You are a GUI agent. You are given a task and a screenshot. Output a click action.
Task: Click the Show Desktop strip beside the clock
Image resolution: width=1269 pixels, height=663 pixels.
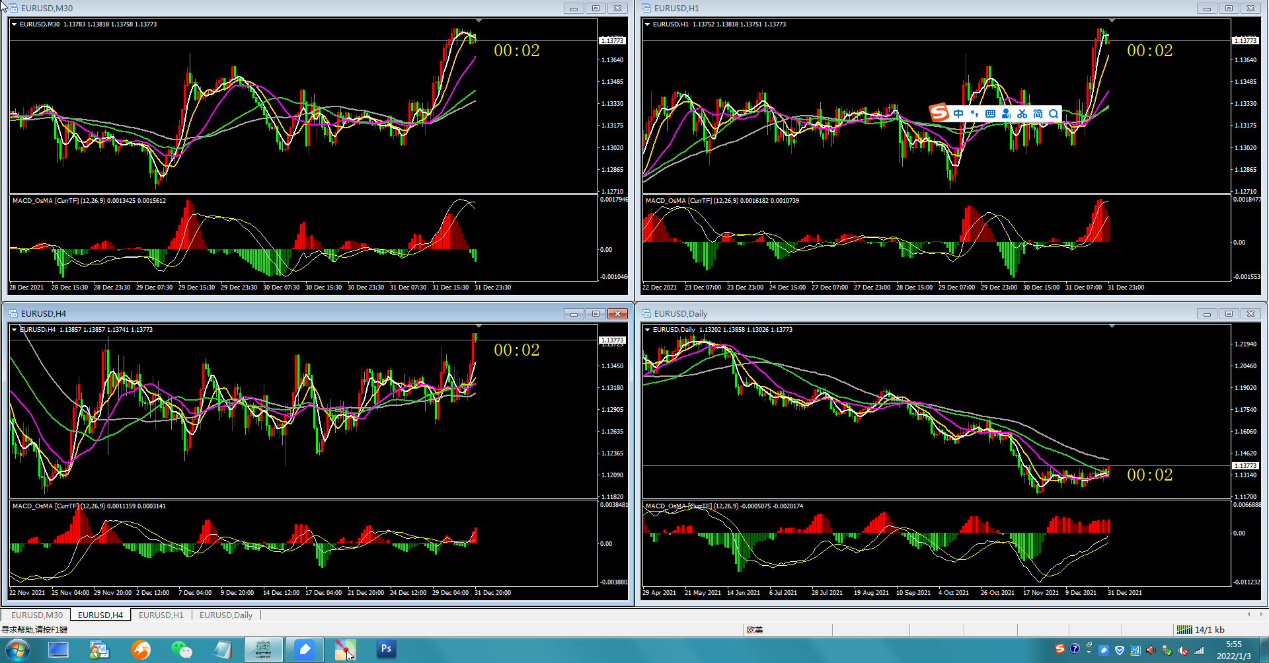point(1264,650)
